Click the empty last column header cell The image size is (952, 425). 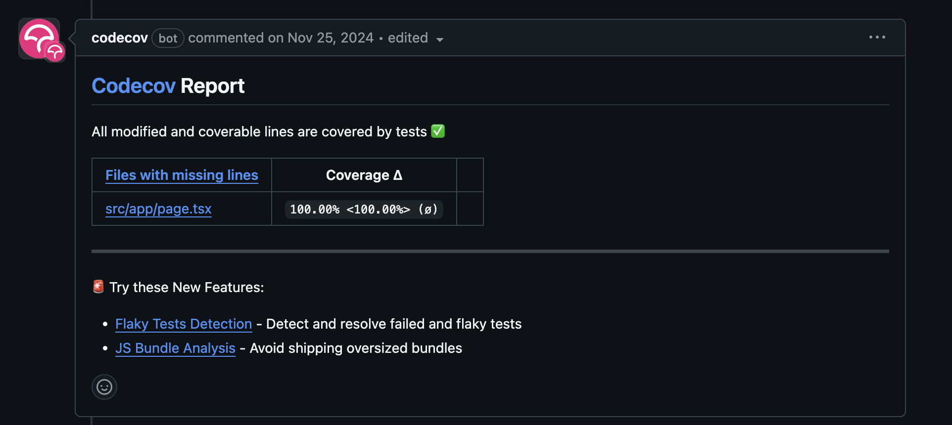pos(470,175)
